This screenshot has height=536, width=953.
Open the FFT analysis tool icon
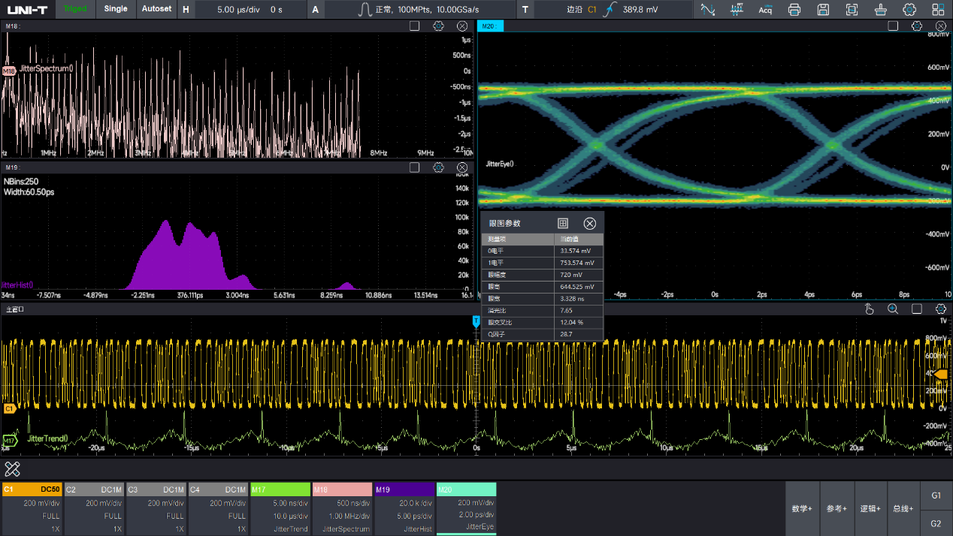[x=737, y=10]
